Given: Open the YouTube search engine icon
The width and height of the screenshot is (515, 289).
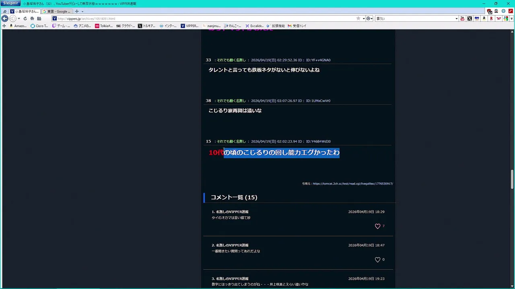Looking at the screenshot, I should point(462,18).
